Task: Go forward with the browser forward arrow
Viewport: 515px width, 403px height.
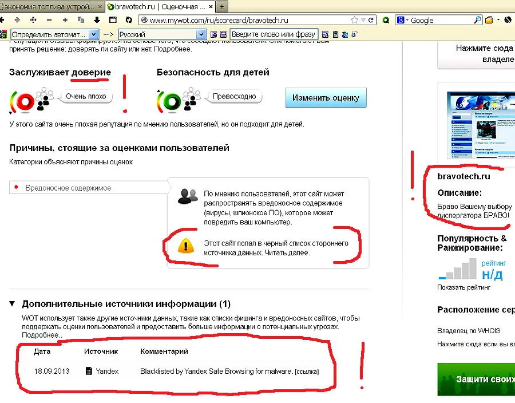Action: pyautogui.click(x=17, y=20)
